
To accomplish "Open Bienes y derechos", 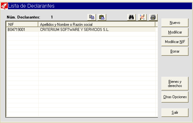I will coord(175,83).
